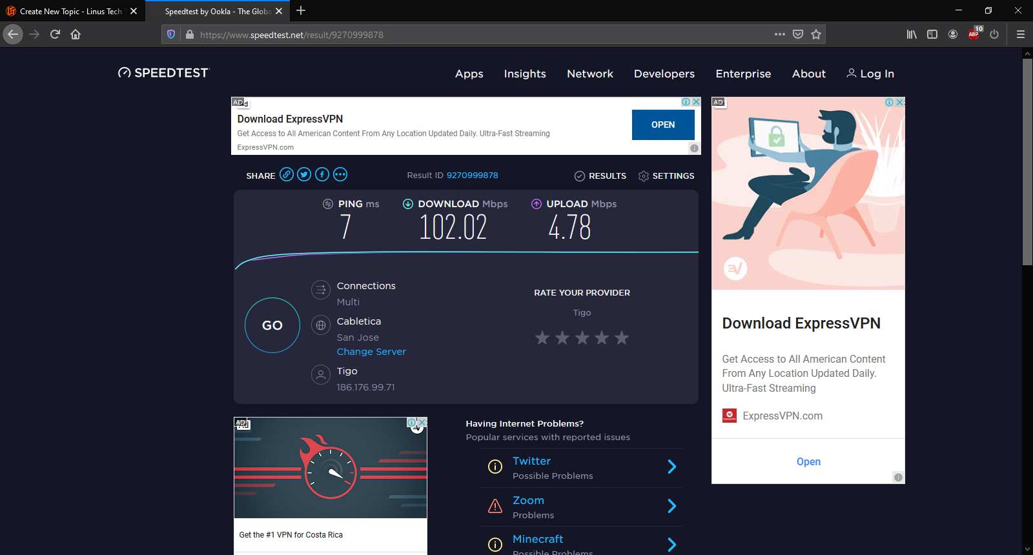Go back to the previous page
The height and width of the screenshot is (555, 1033).
click(13, 34)
